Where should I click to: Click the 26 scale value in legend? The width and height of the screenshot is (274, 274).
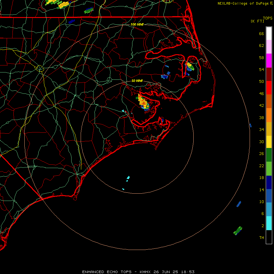[x=262, y=154]
